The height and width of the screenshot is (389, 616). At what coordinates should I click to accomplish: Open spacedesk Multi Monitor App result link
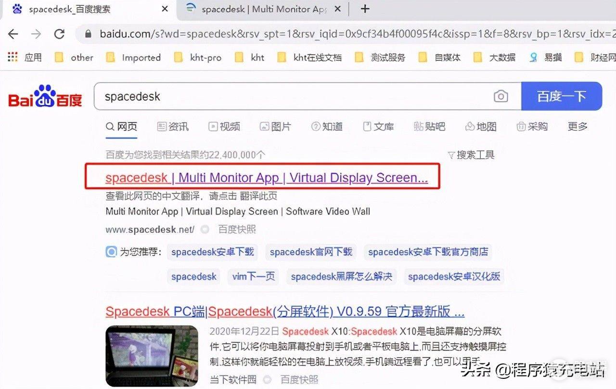coord(266,178)
